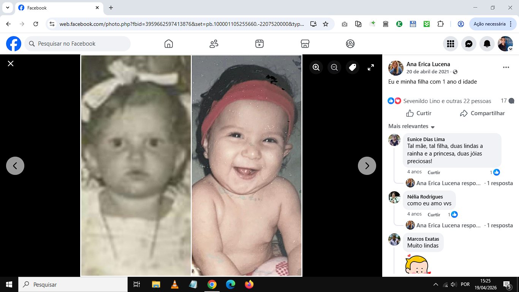Expand the Mais relevantes sort dropdown

(x=411, y=126)
